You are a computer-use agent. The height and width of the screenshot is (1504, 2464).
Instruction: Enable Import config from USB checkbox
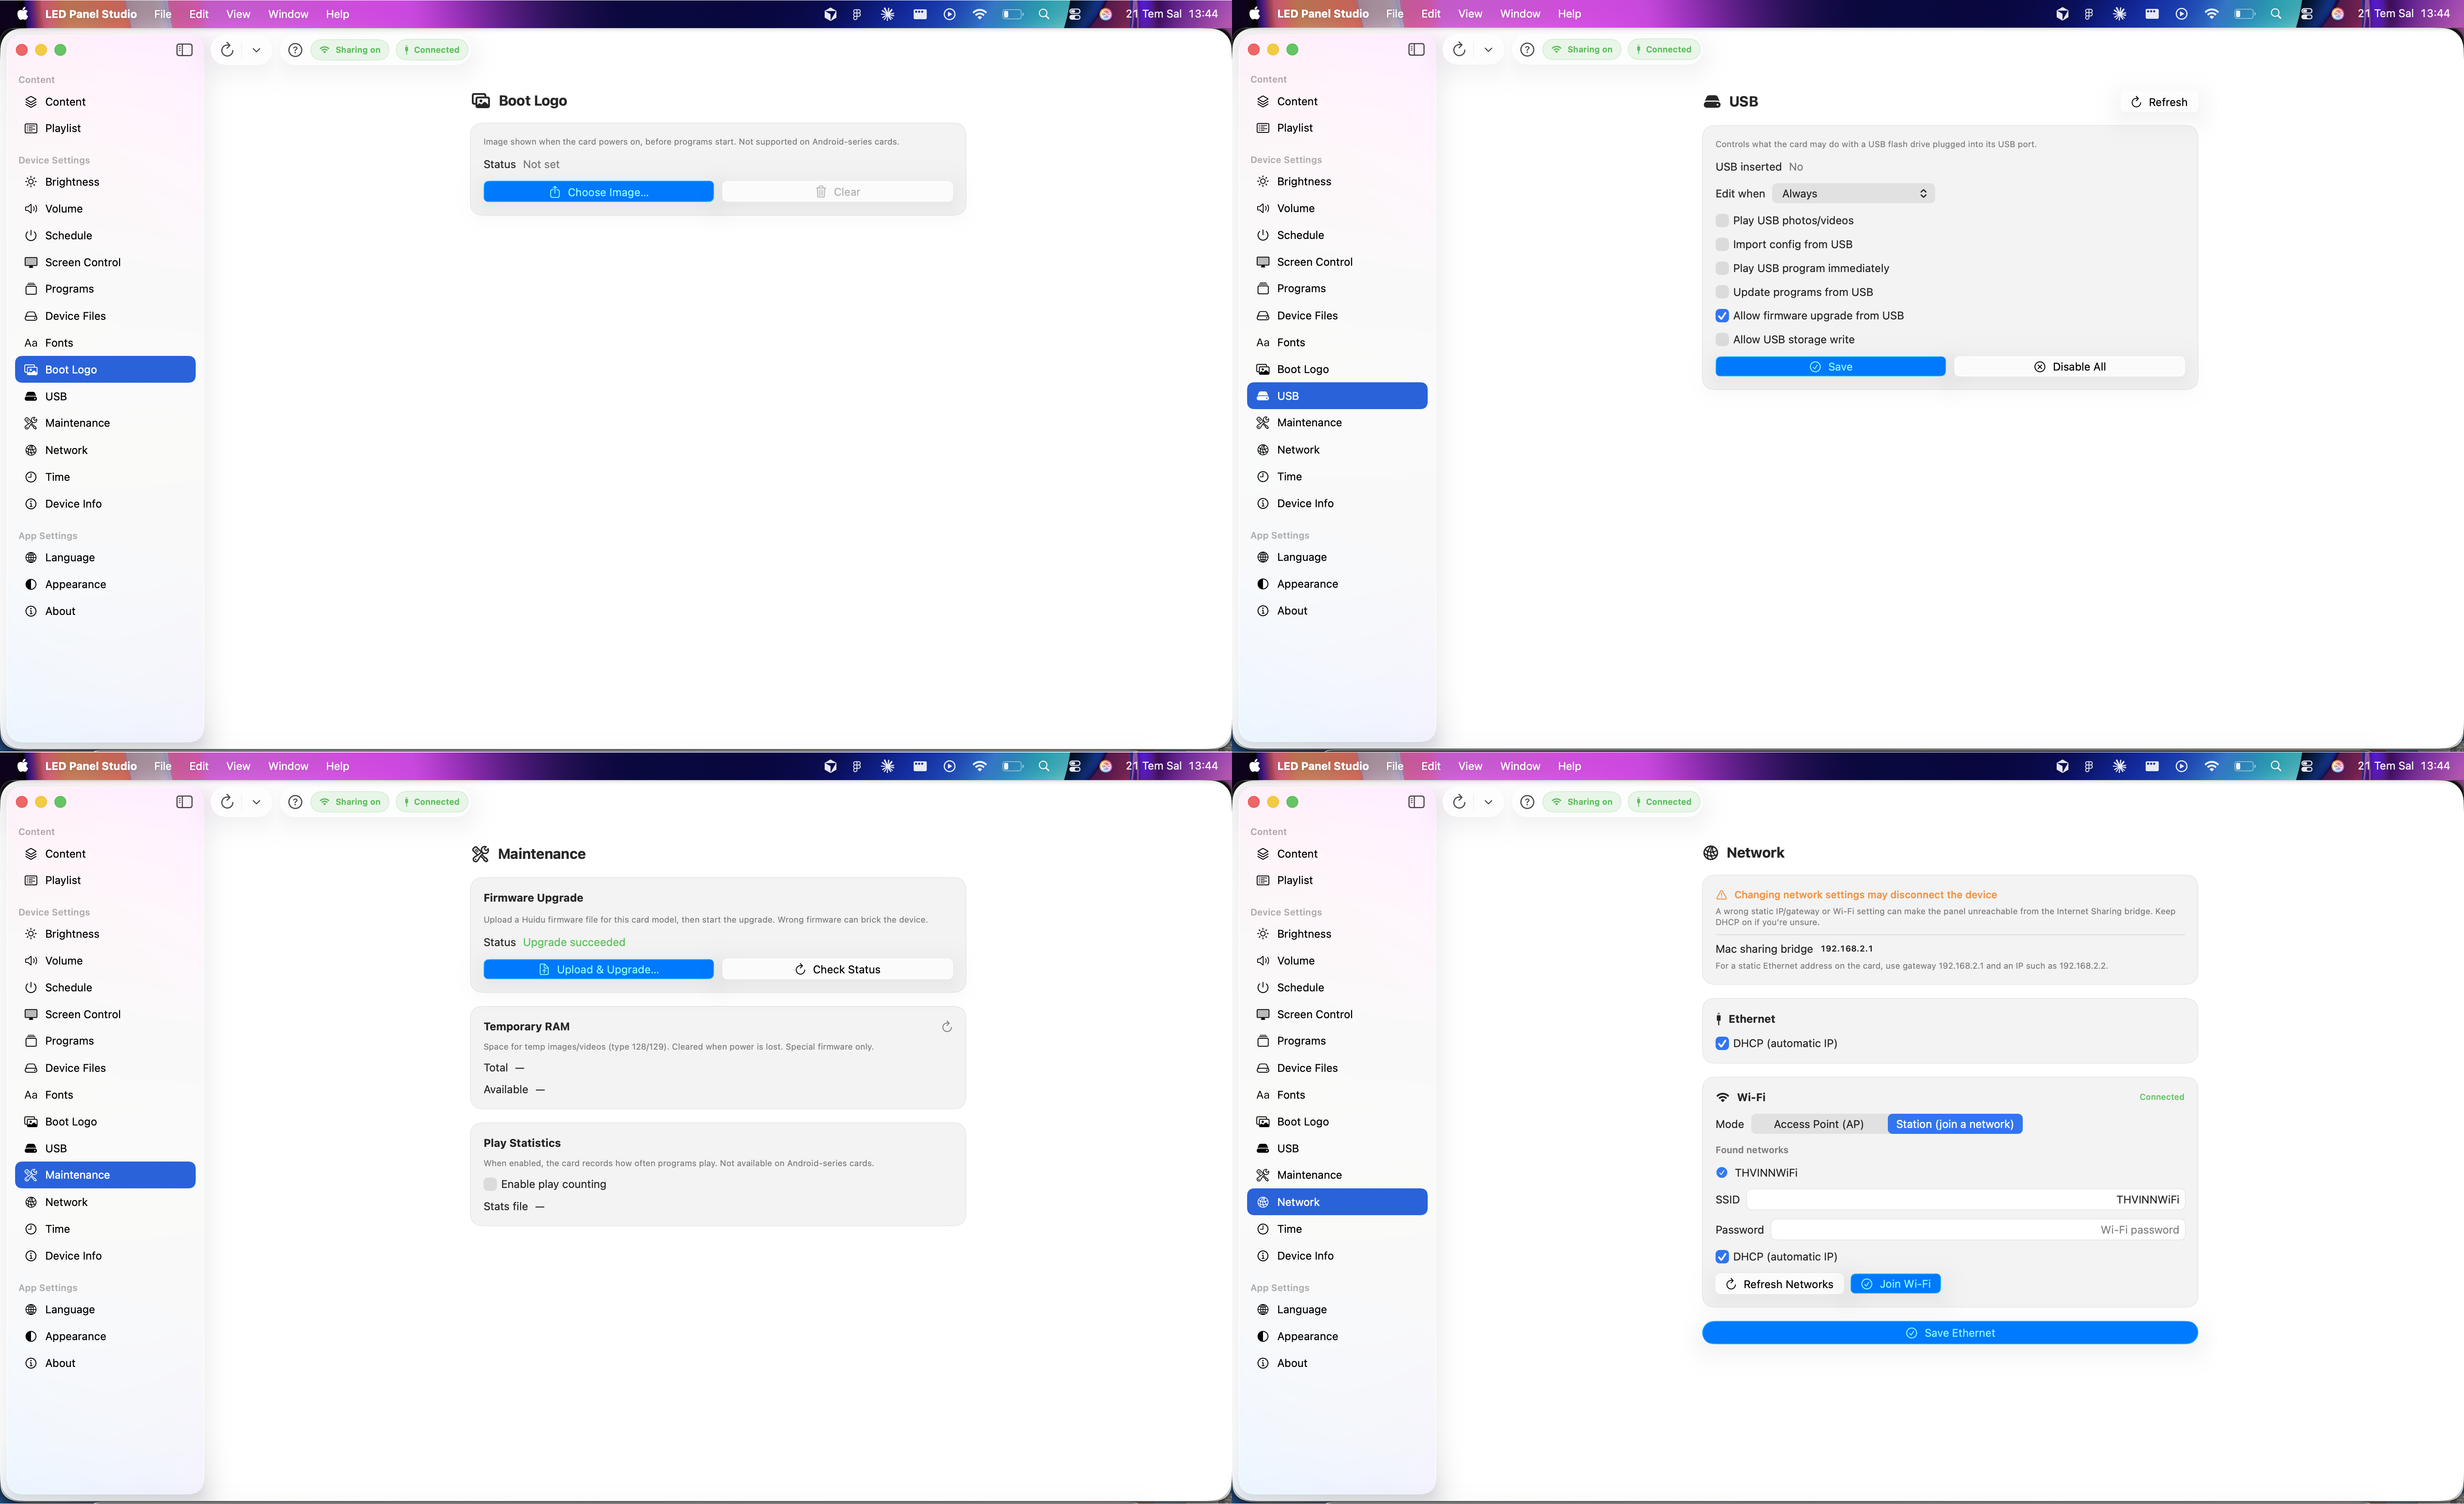pos(1722,245)
